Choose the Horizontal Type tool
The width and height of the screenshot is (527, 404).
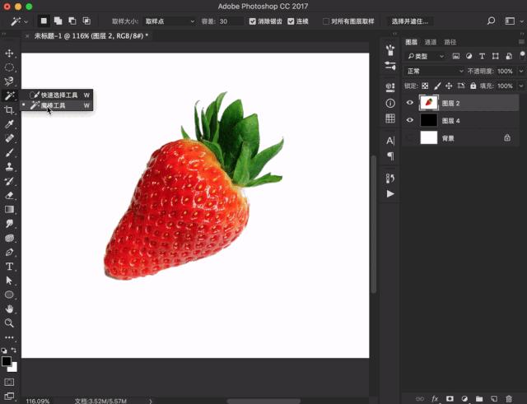(10, 266)
